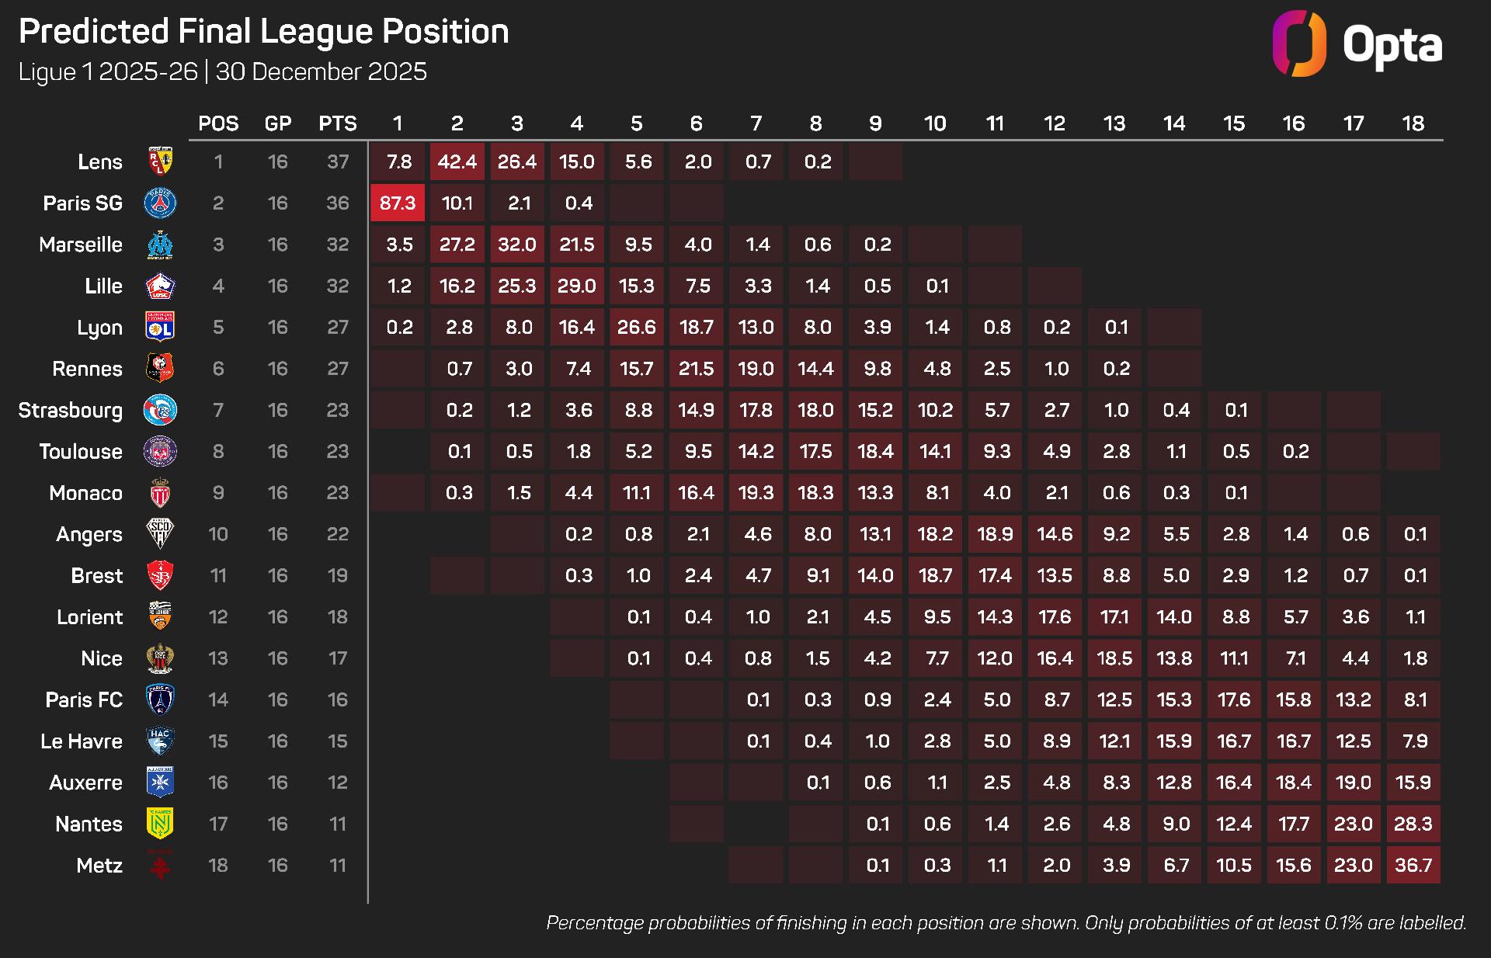Click the Le Havre team name
The height and width of the screenshot is (958, 1491).
82,741
